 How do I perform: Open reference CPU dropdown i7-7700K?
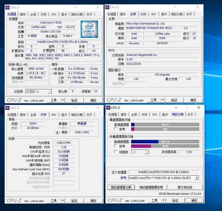163,178
